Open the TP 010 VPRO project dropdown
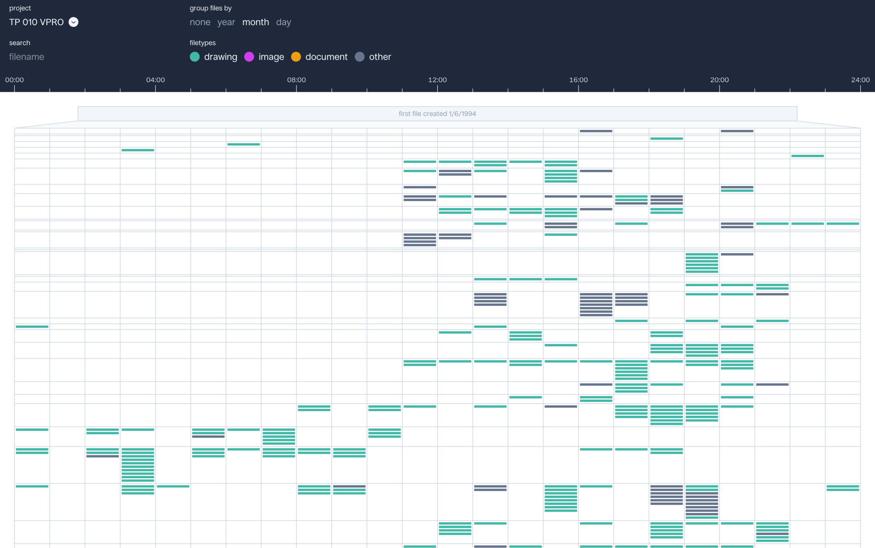 click(36, 22)
